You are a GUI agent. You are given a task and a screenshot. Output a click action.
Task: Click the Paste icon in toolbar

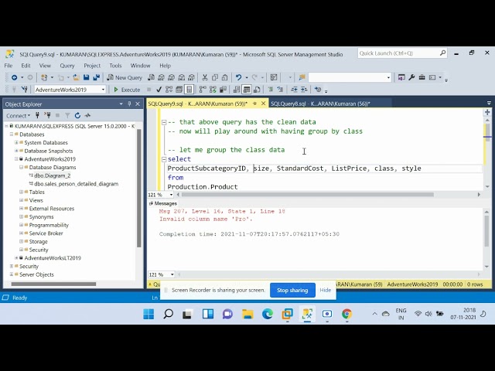point(225,77)
